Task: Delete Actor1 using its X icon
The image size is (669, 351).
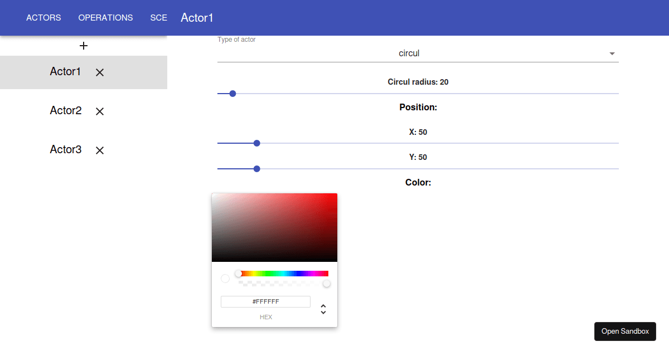Action: [99, 72]
